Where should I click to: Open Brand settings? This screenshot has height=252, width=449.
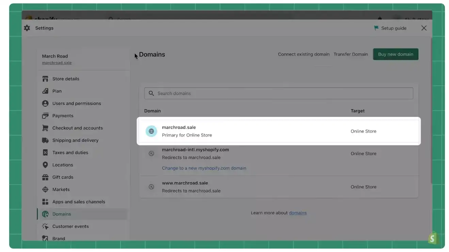[x=59, y=238]
